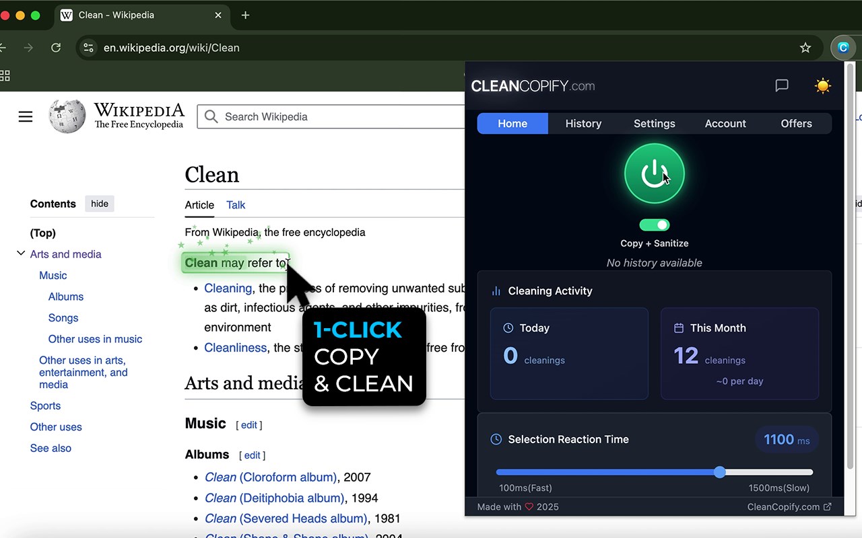Adjust the Selection Reaction Time slider
Screen dimensions: 862x538
coord(720,472)
